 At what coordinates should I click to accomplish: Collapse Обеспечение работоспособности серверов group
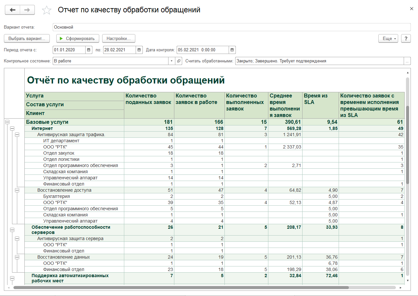pyautogui.click(x=12, y=230)
